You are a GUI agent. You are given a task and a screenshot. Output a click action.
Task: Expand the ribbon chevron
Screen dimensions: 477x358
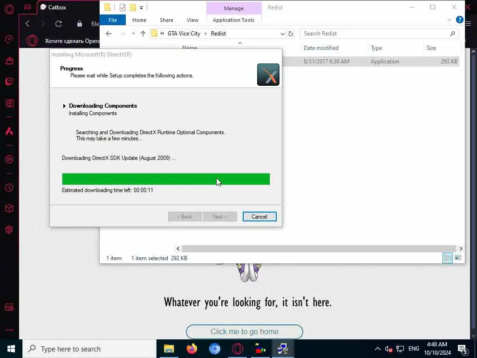pos(450,20)
